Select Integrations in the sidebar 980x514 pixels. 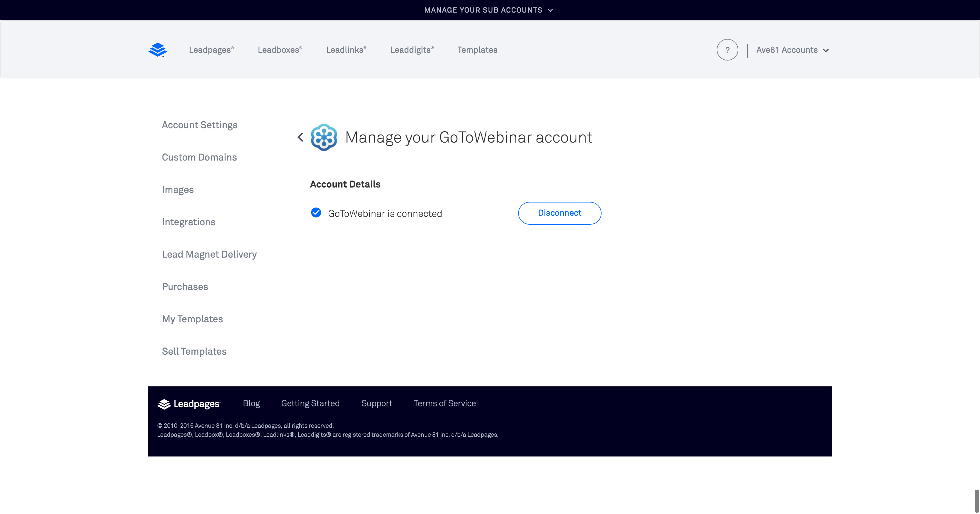pos(189,221)
